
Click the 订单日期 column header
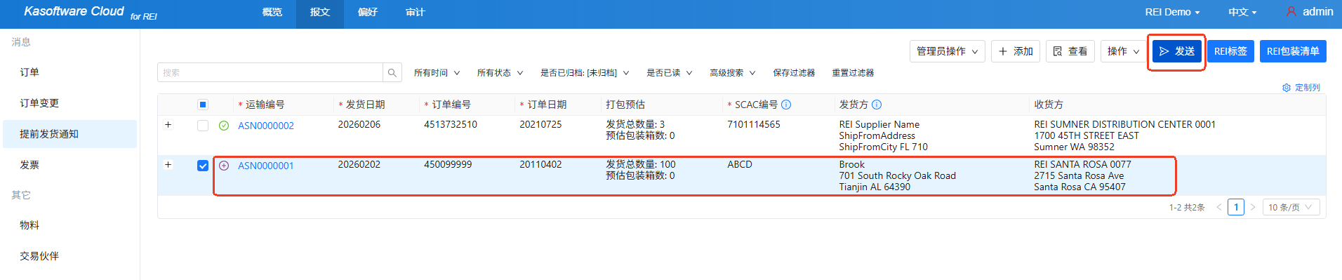click(x=547, y=105)
